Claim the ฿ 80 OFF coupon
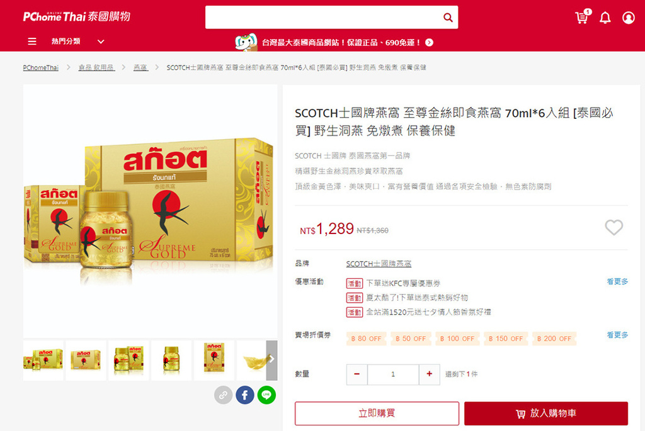Viewport: 645px width, 431px height. (x=366, y=339)
